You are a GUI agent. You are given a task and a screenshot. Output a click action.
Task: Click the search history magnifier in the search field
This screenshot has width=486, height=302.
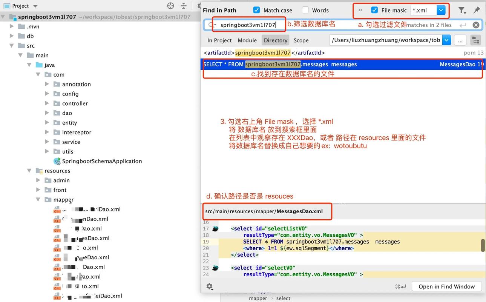pyautogui.click(x=211, y=25)
